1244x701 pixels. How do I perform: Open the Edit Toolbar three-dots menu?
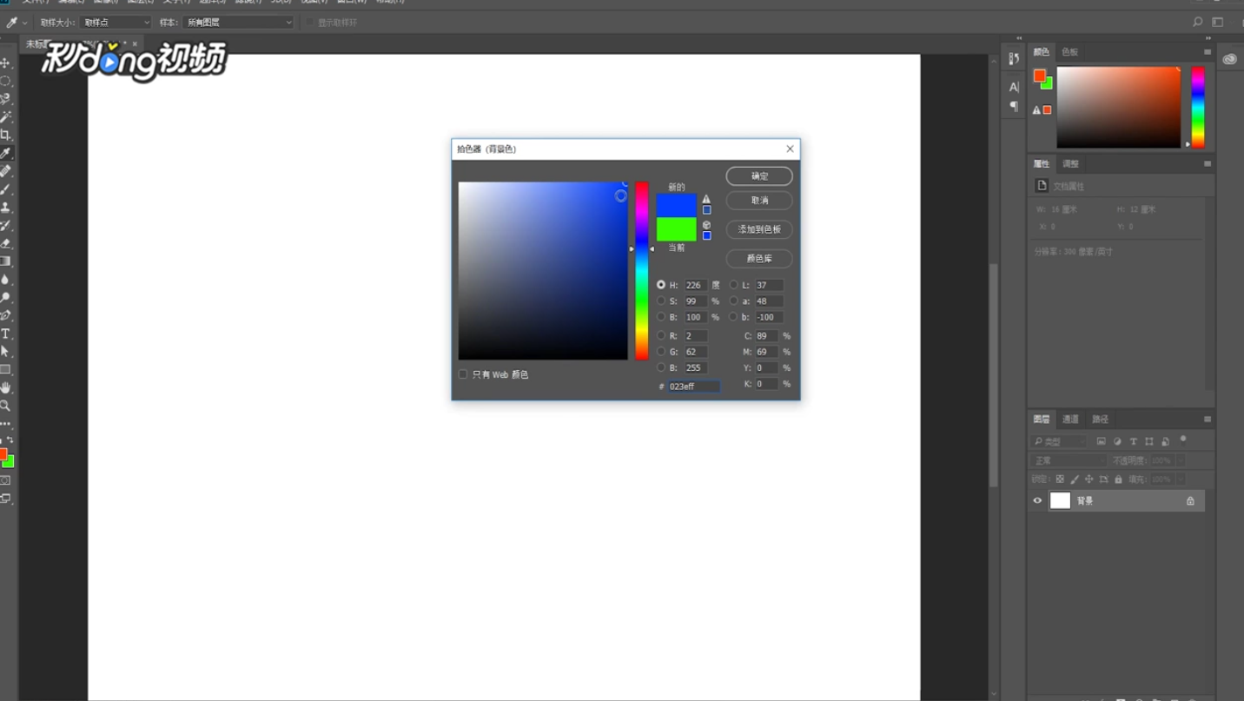pyautogui.click(x=5, y=424)
